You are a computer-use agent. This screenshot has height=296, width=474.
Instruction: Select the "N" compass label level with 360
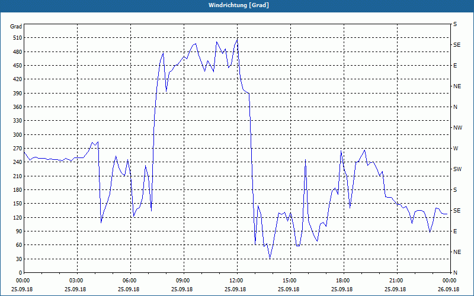pos(455,107)
